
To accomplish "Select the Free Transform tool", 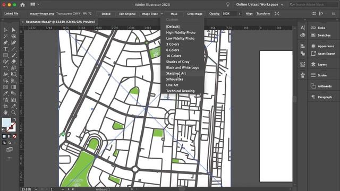I will (13, 74).
